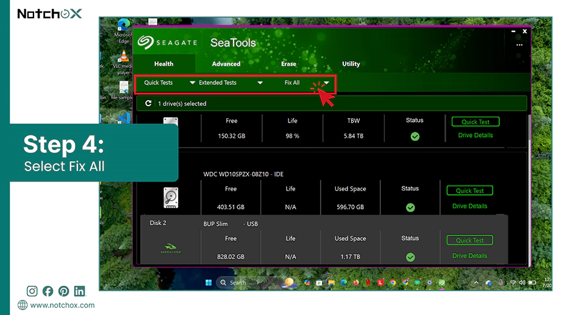
Task: Open the file-sample desktop document
Action: point(123,90)
